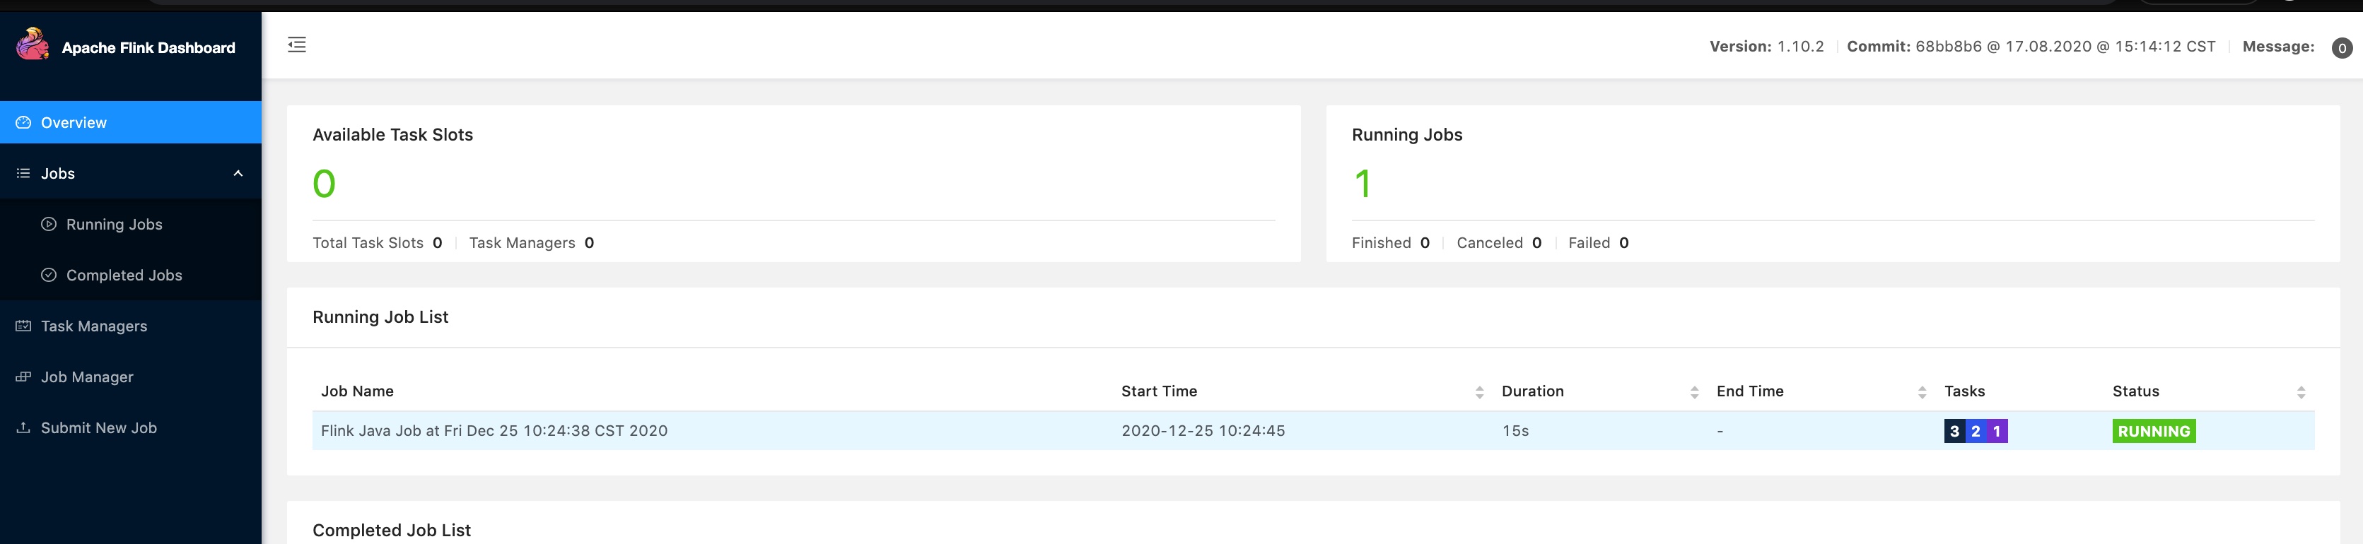This screenshot has height=544, width=2363.
Task: Sort job list by End Time
Action: 1921,392
